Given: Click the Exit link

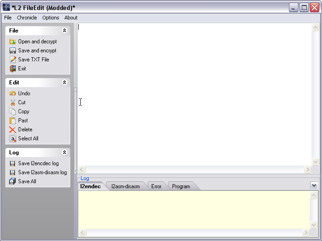Looking at the screenshot, I should click(x=22, y=69).
